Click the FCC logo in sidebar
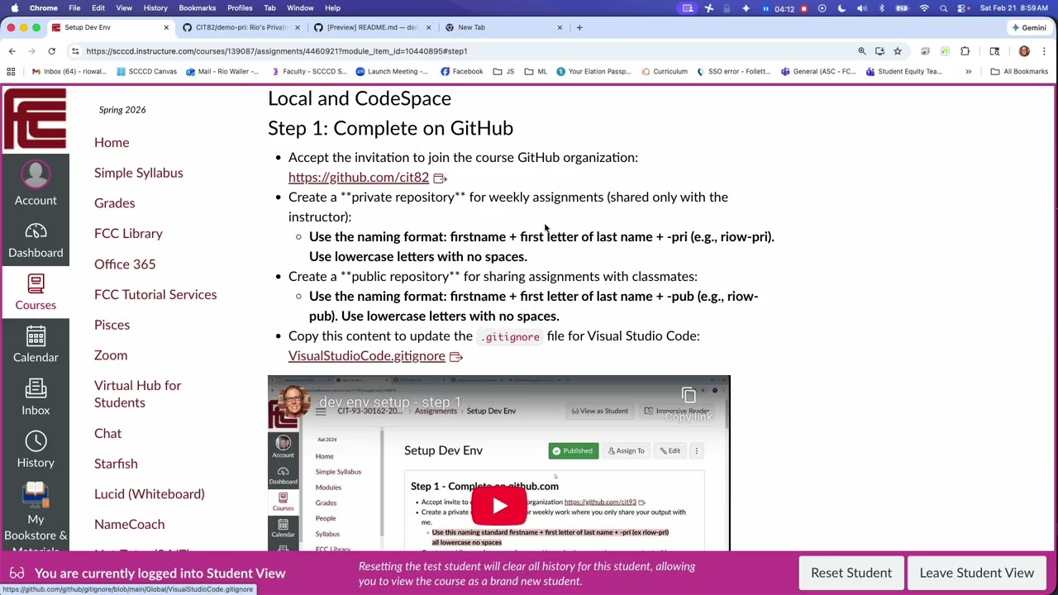 (35, 119)
